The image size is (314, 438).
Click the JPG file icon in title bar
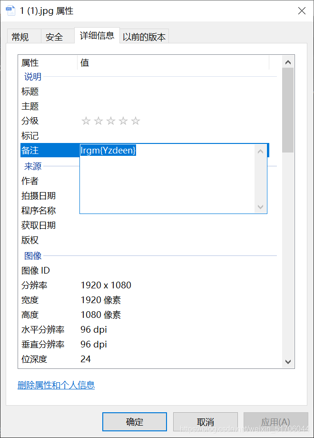coord(10,11)
